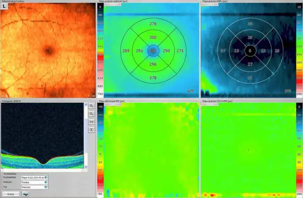This screenshot has height=198, width=303.
Task: Click the tomogram scrollbar down arrow
Action: [x=86, y=167]
